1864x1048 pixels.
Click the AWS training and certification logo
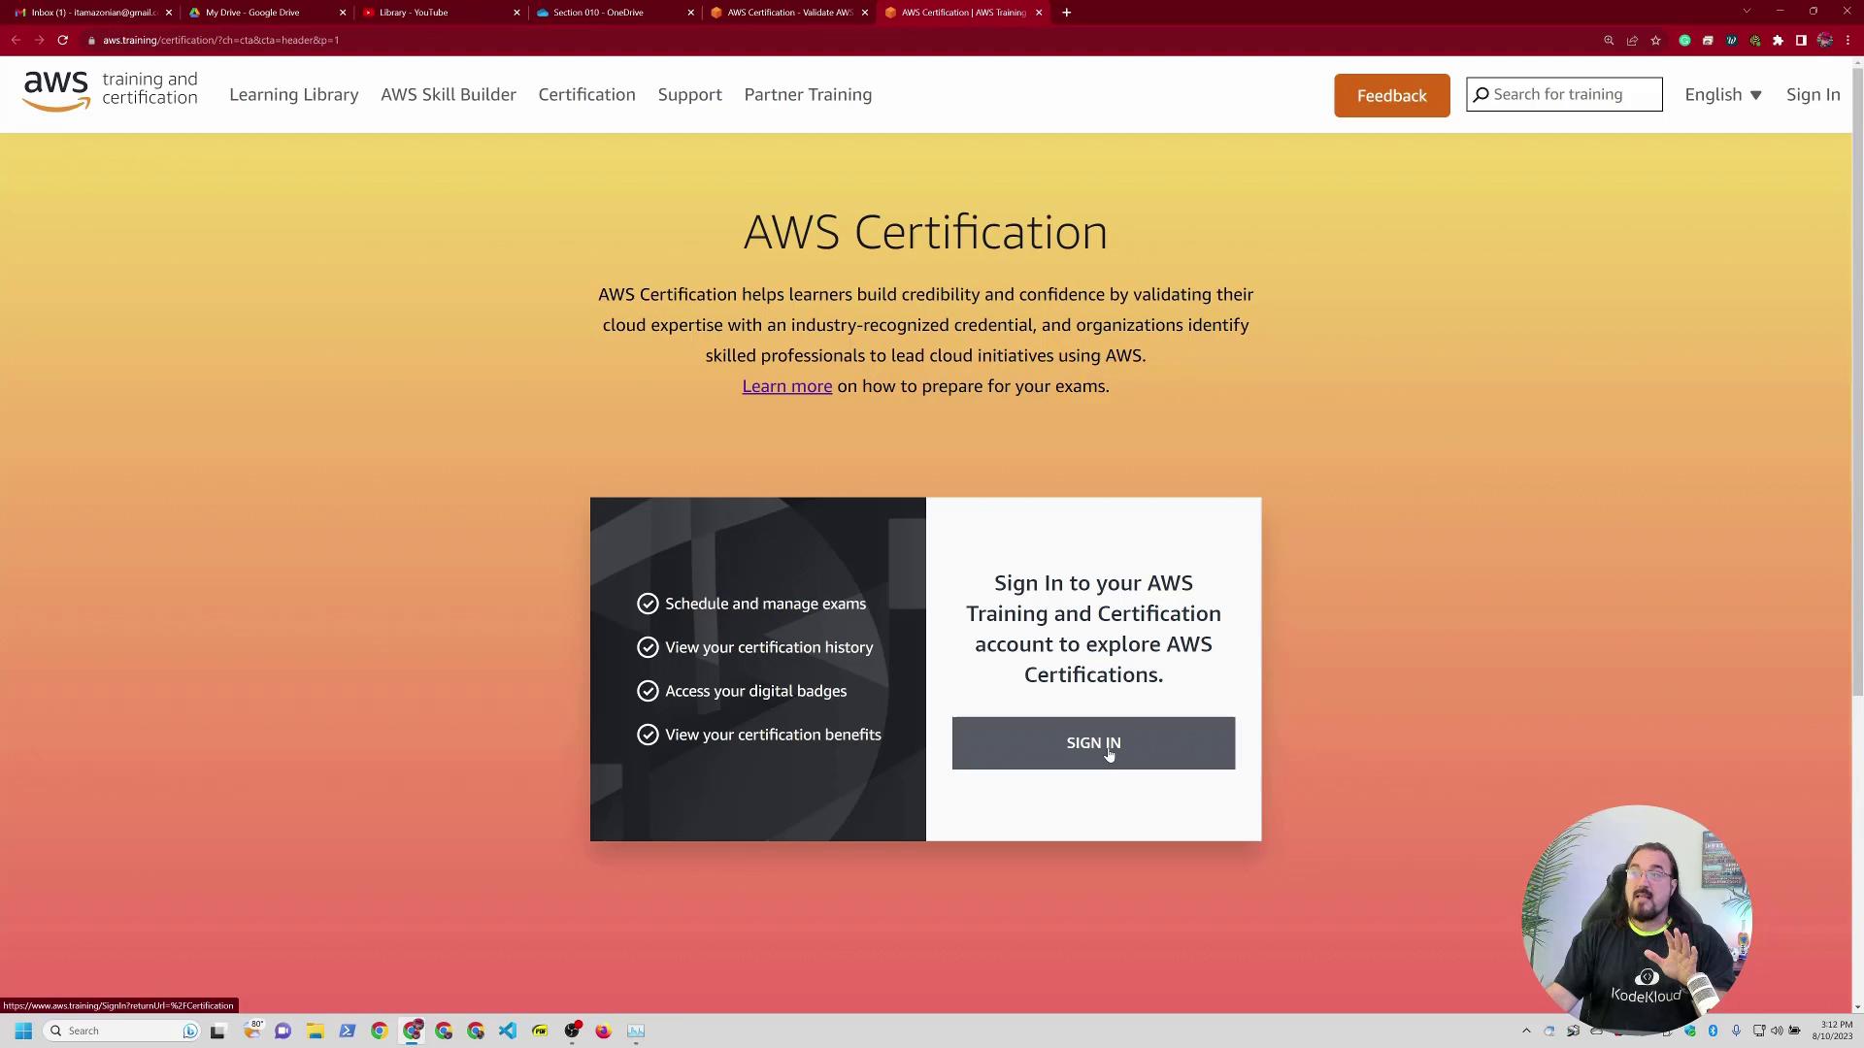tap(110, 91)
